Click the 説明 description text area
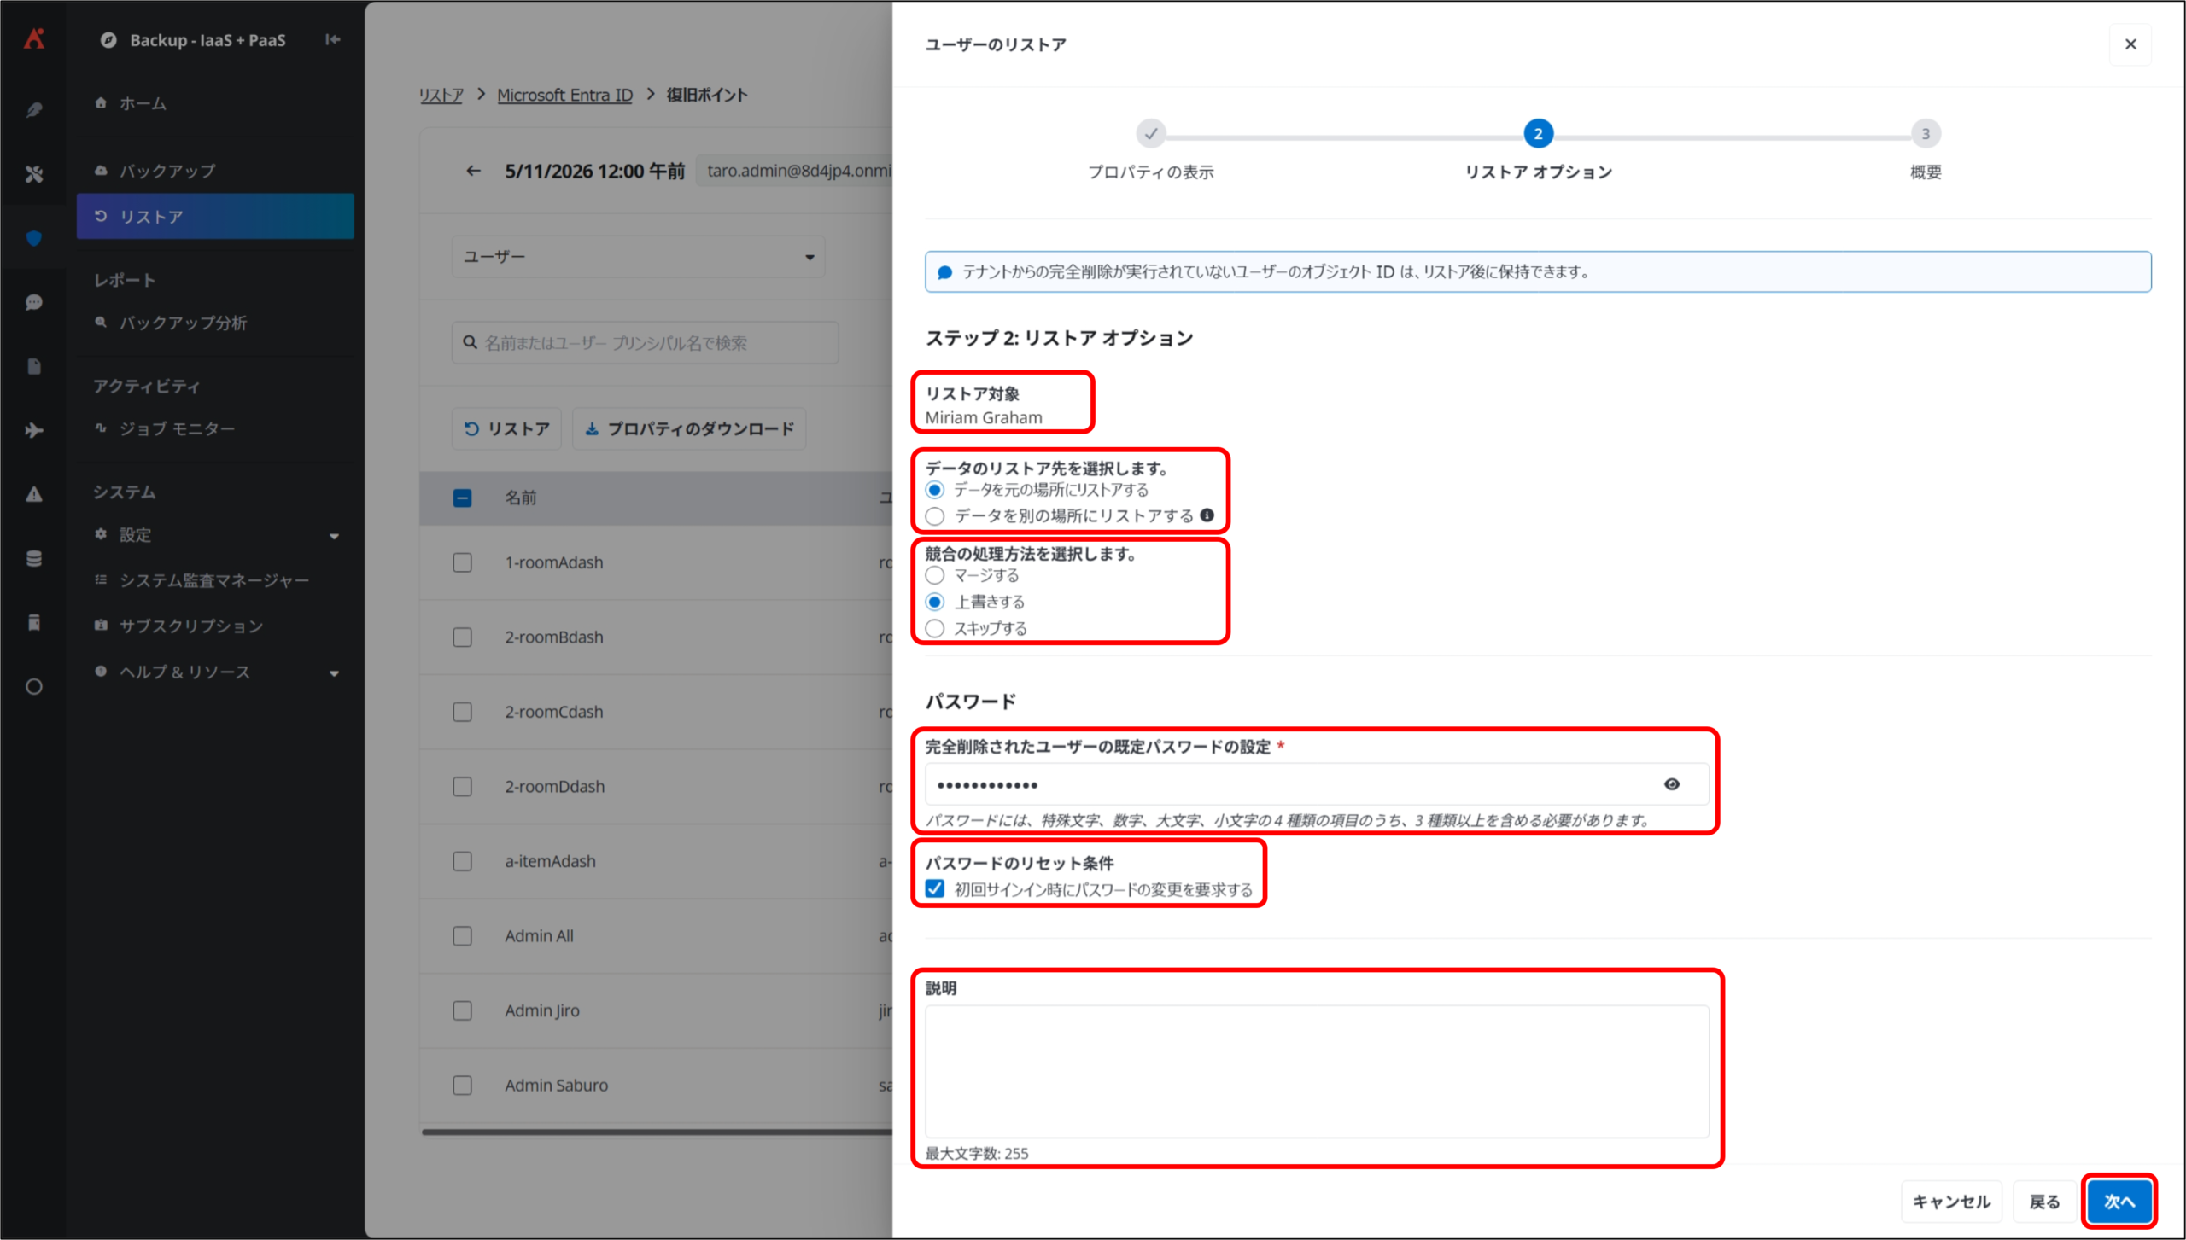Screen dimensions: 2186x1240 pos(1317,1071)
